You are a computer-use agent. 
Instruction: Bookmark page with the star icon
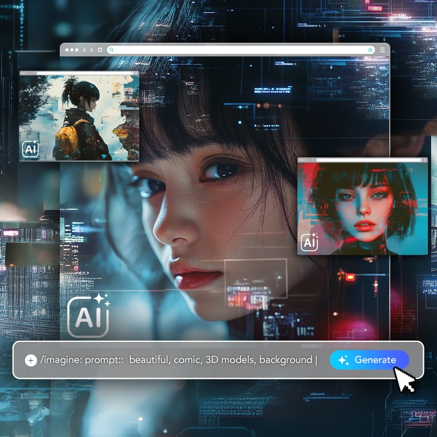(370, 50)
